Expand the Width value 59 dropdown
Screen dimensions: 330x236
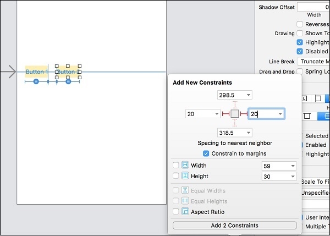[293, 166]
